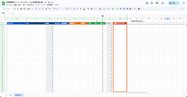Open the borders tool
The height and width of the screenshot is (97, 187).
[92, 9]
